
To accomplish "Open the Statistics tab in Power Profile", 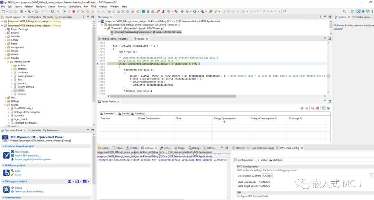I will (137, 114).
